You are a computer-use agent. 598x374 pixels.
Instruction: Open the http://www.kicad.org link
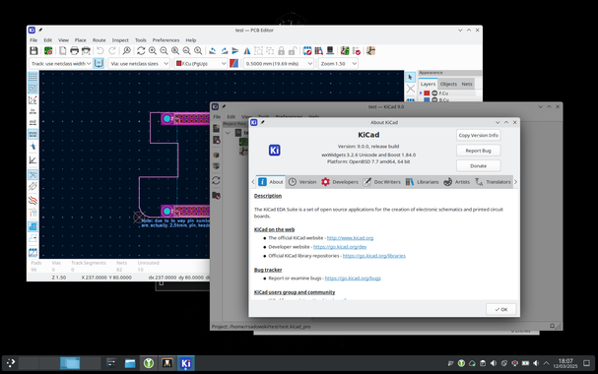[350, 238]
